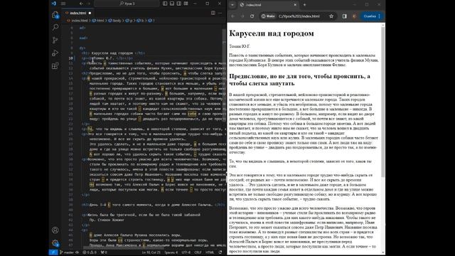Open the browser tab search dropdown
Image resolution: width=455 pixels, height=256 pixels.
point(232,5)
